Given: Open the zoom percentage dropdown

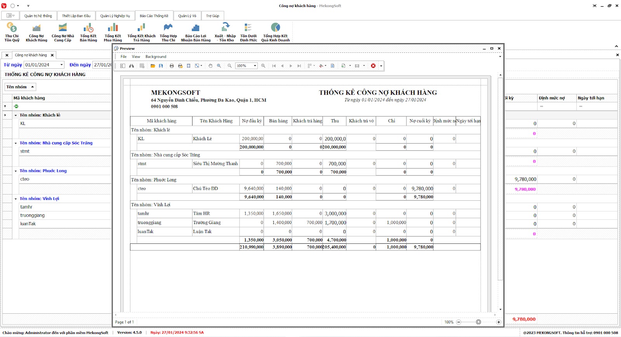Looking at the screenshot, I should [255, 66].
